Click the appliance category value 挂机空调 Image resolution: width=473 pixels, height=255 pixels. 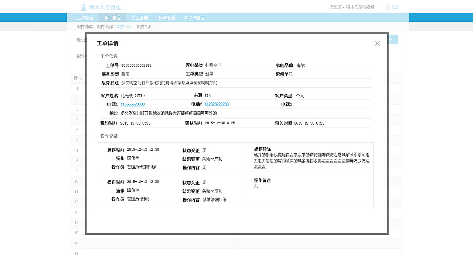coord(213,65)
